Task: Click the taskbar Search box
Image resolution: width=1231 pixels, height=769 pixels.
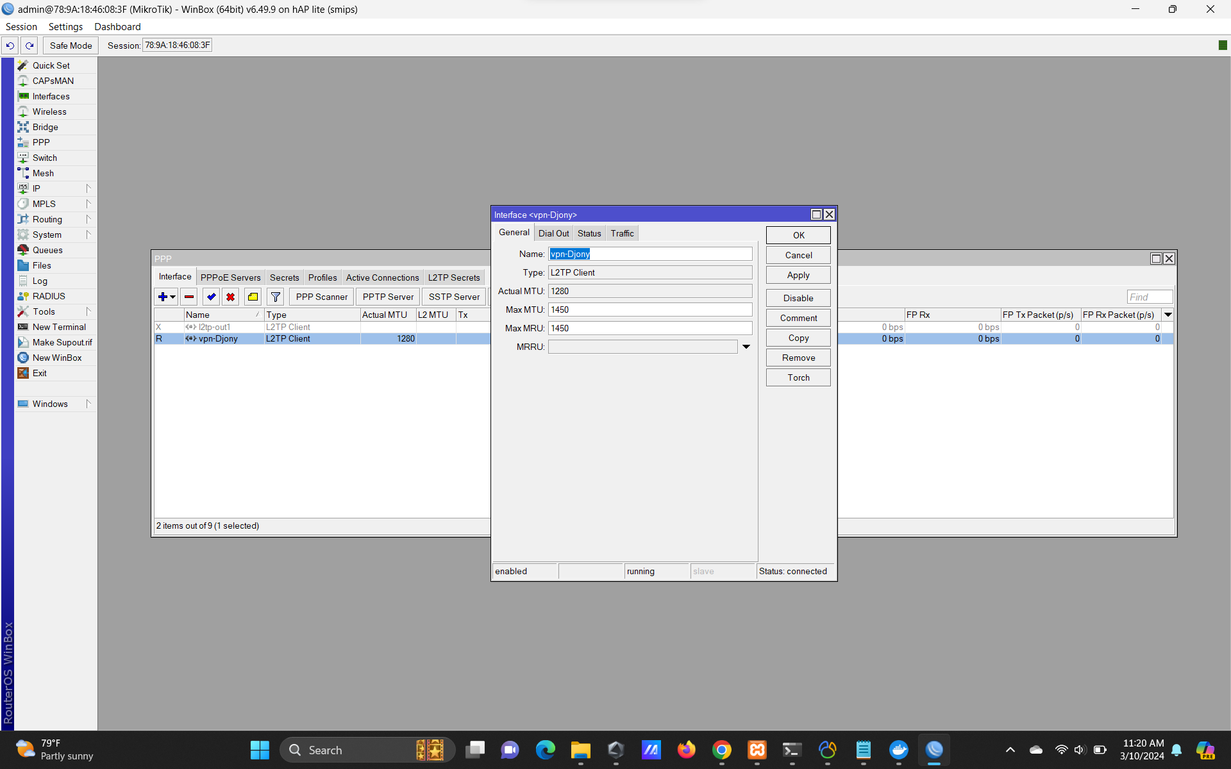Action: [x=367, y=750]
